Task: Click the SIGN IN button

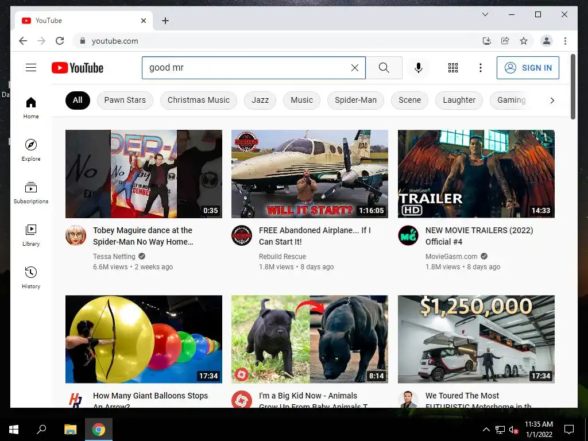Action: point(528,68)
